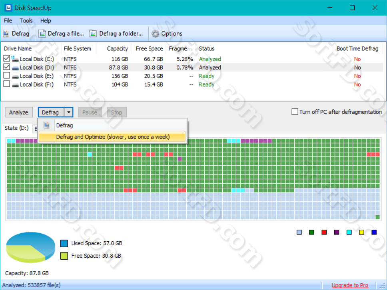Check the Local Disk (E:) checkbox
Viewport: 387px width, 290px height.
click(x=7, y=75)
